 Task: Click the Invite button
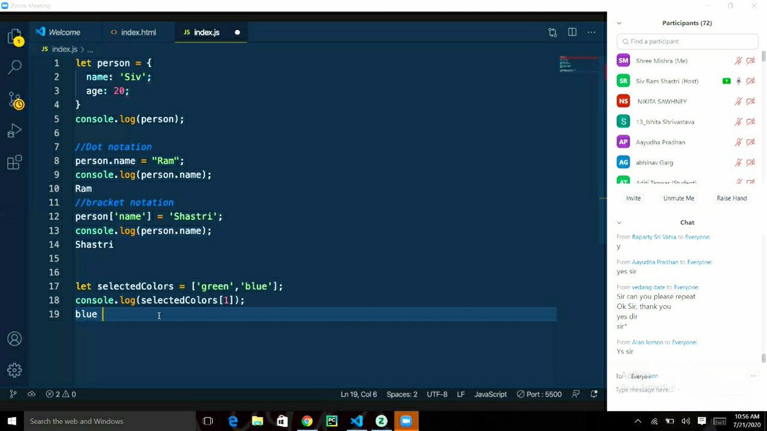pyautogui.click(x=632, y=198)
